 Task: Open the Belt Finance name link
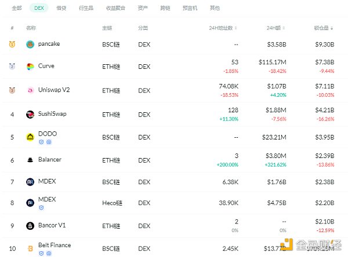[55, 245]
